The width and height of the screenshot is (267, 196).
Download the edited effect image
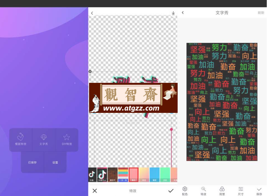pyautogui.click(x=173, y=13)
